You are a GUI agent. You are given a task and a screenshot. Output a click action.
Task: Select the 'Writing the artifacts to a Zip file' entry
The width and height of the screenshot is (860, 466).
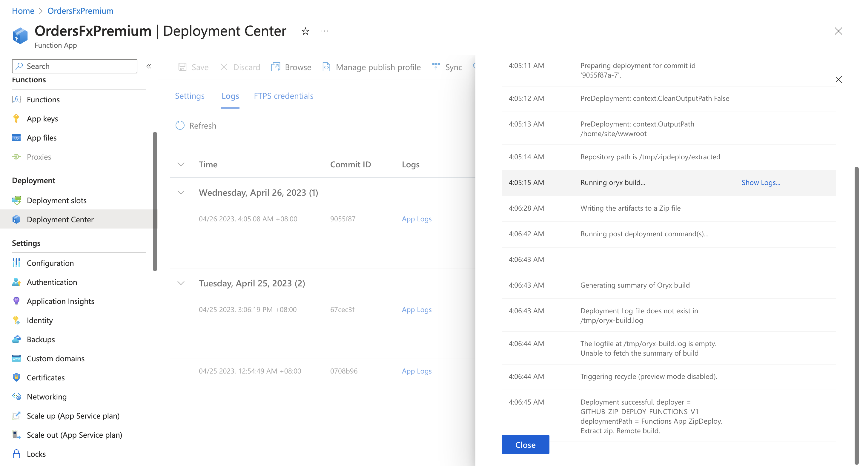(668, 209)
